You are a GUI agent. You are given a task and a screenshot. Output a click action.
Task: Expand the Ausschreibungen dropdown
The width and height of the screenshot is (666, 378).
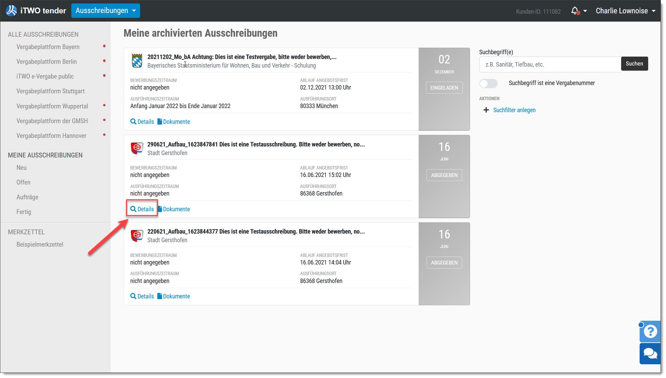click(x=106, y=11)
